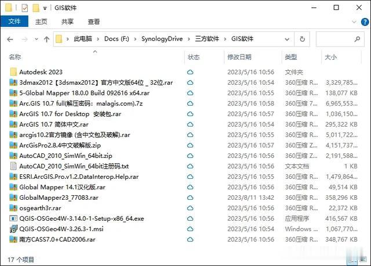Select AutoCAD_2010_SimWin_64bit.zip icon

[x=13, y=155]
